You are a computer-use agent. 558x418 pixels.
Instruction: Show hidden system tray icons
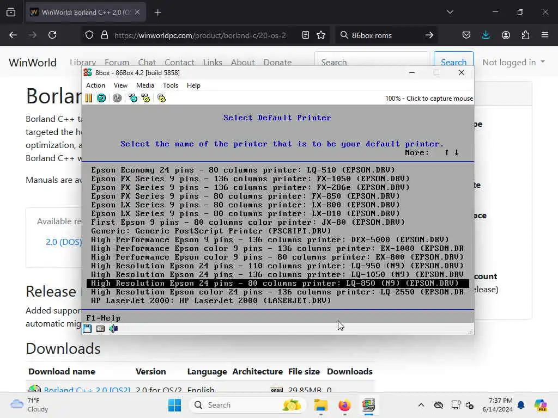[421, 405]
